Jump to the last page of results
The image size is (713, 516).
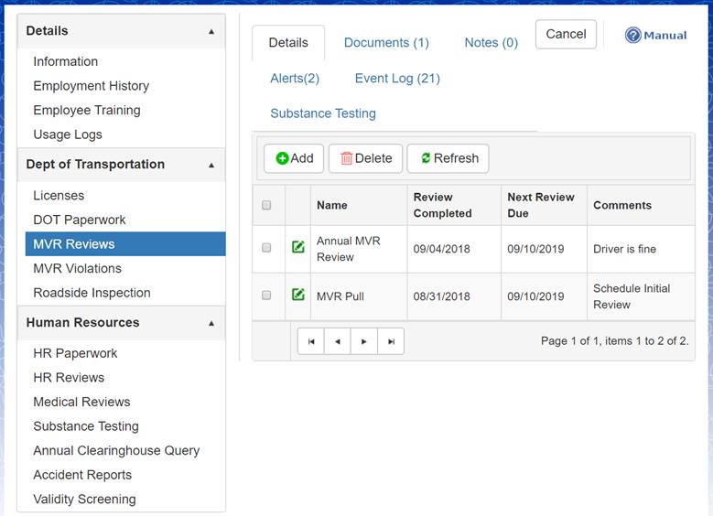[x=391, y=341]
